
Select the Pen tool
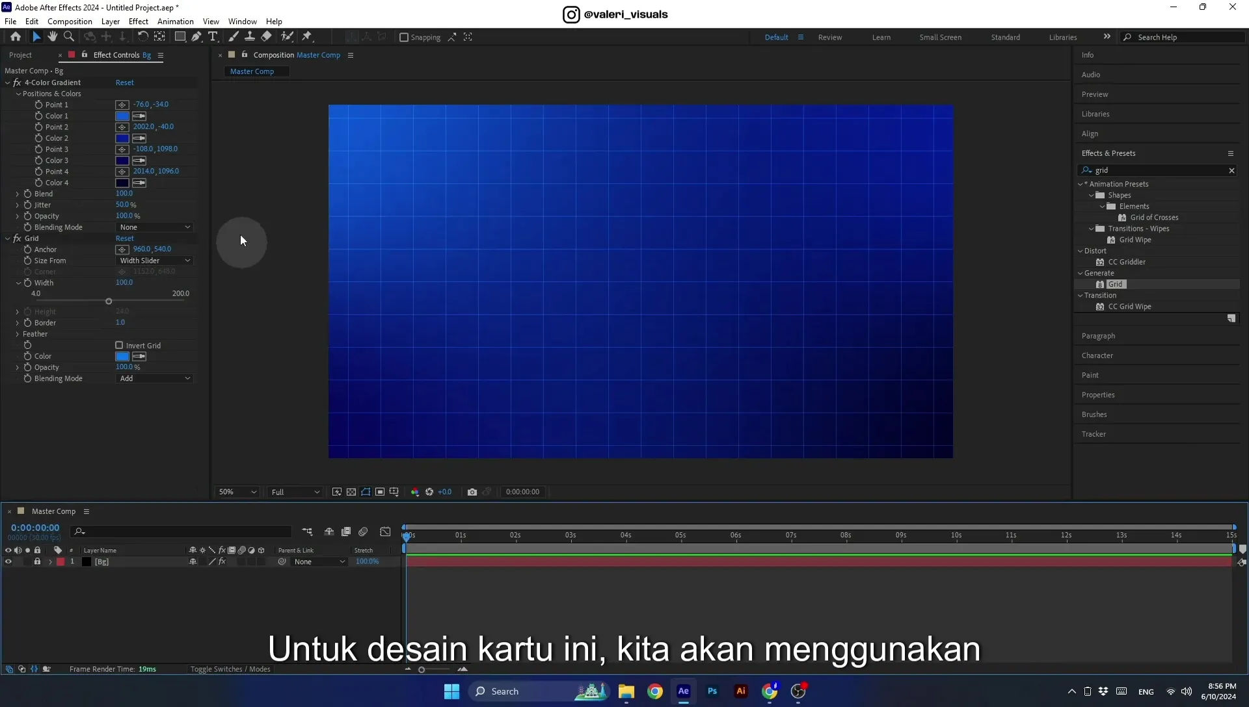[196, 37]
